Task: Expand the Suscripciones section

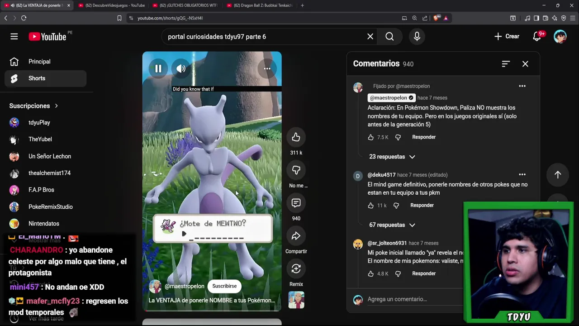Action: point(34,106)
